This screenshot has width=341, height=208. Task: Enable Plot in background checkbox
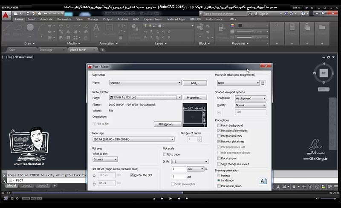(219, 125)
